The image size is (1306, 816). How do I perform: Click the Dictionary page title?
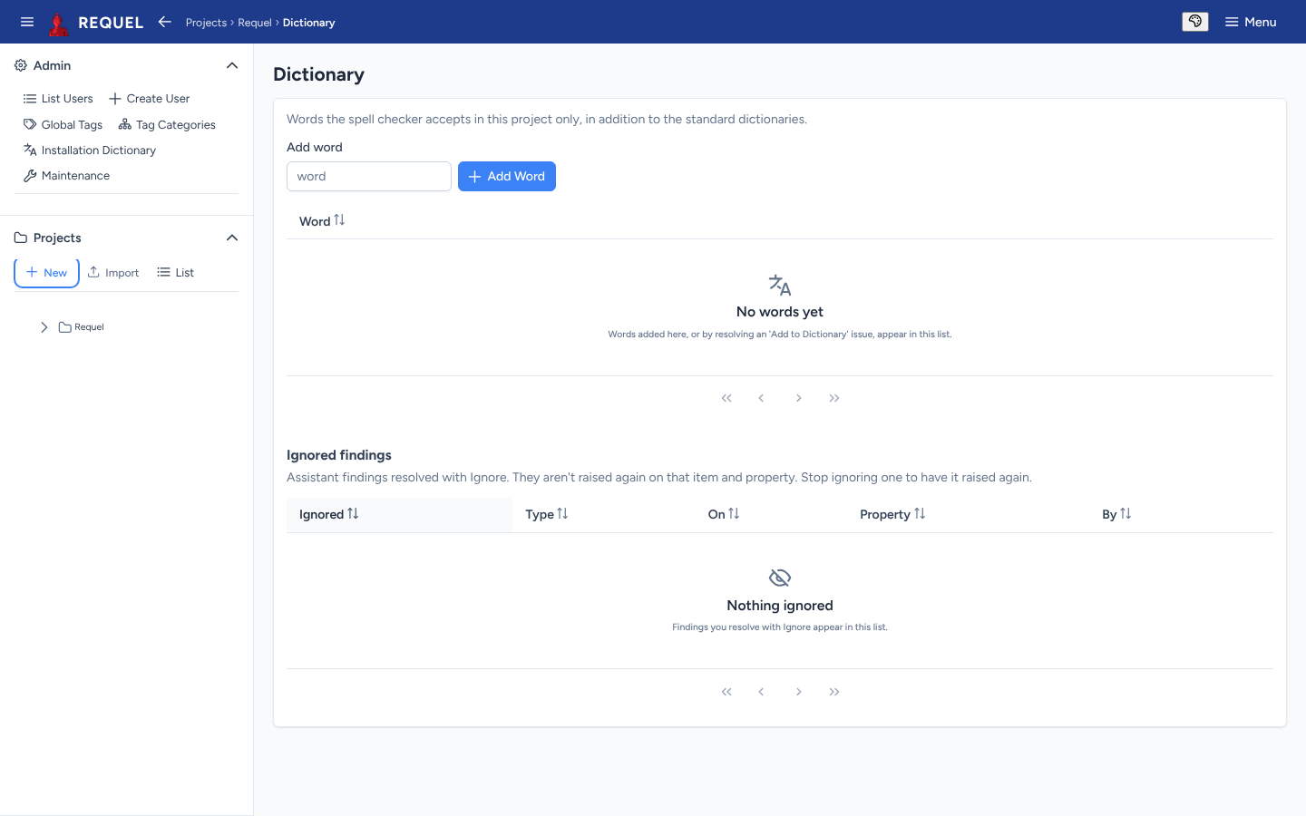319,74
